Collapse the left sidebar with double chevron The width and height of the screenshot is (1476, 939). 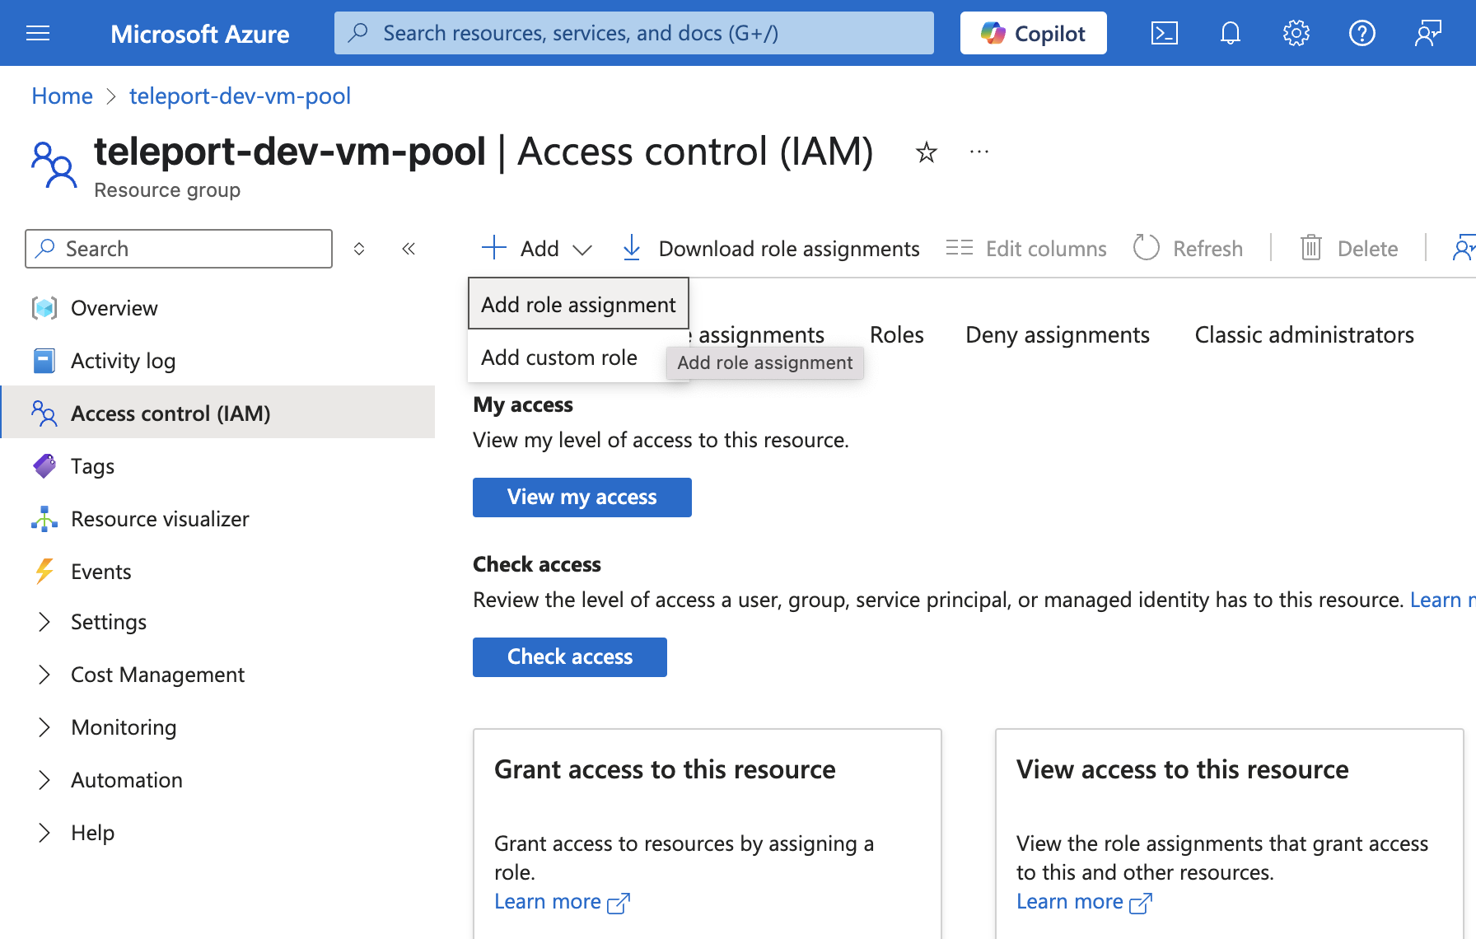[x=409, y=248]
